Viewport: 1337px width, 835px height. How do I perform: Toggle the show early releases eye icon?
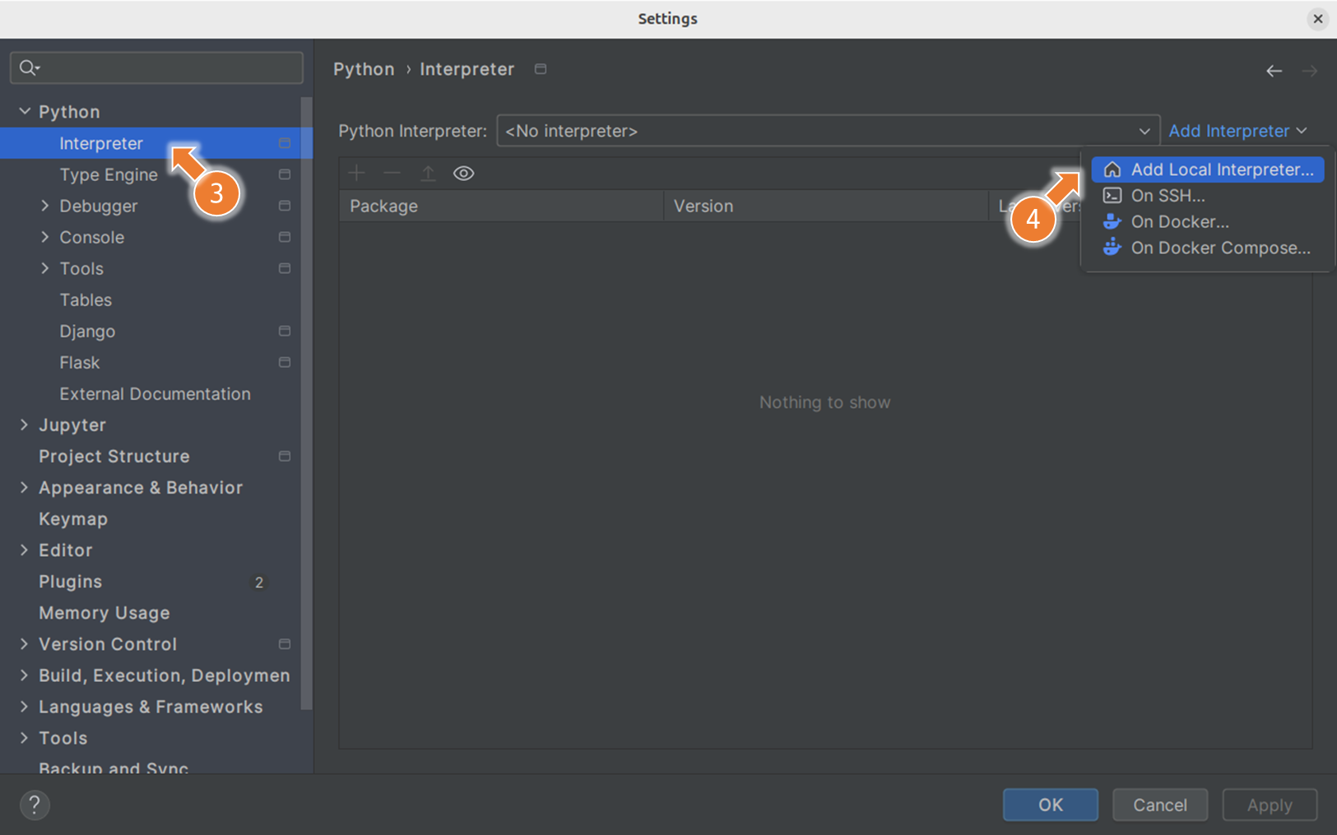click(x=464, y=173)
